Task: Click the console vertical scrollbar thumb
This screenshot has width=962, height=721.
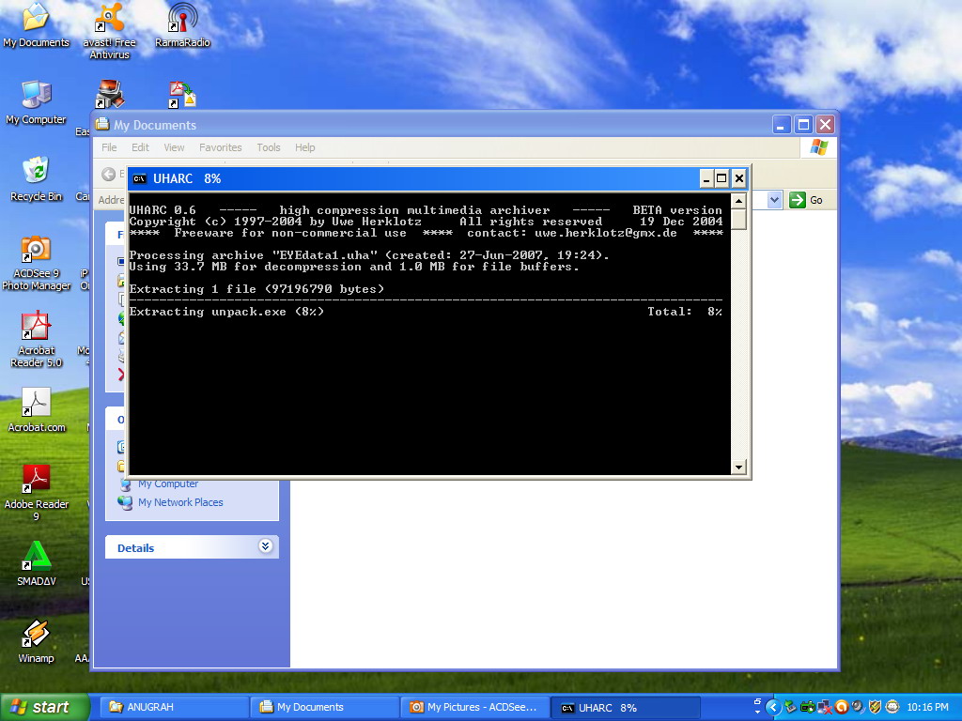Action: (x=738, y=220)
